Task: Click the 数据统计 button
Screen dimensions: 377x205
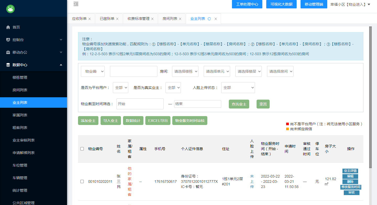Action: [133, 121]
